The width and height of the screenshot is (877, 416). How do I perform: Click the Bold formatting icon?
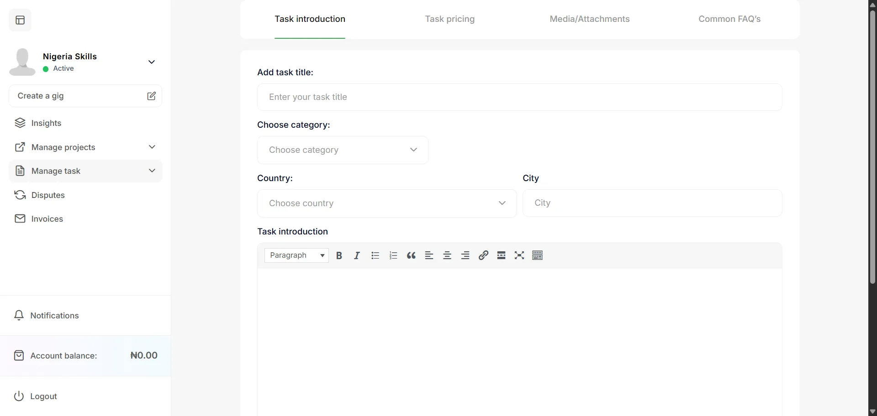pos(339,255)
